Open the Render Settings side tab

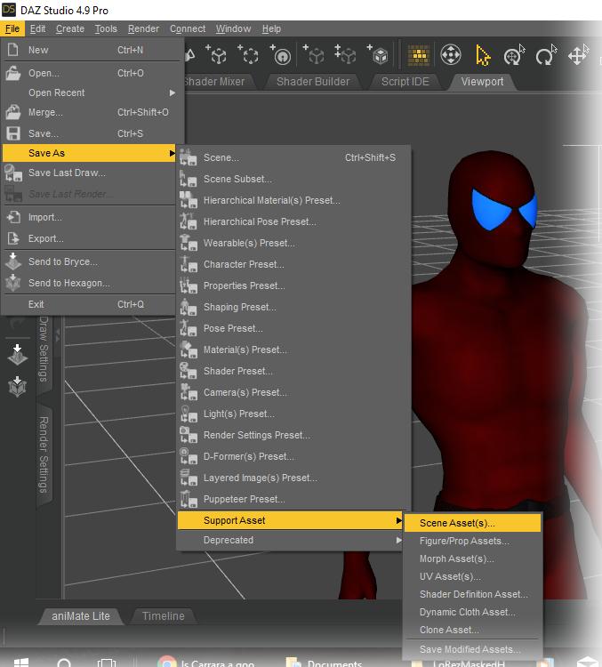(44, 454)
